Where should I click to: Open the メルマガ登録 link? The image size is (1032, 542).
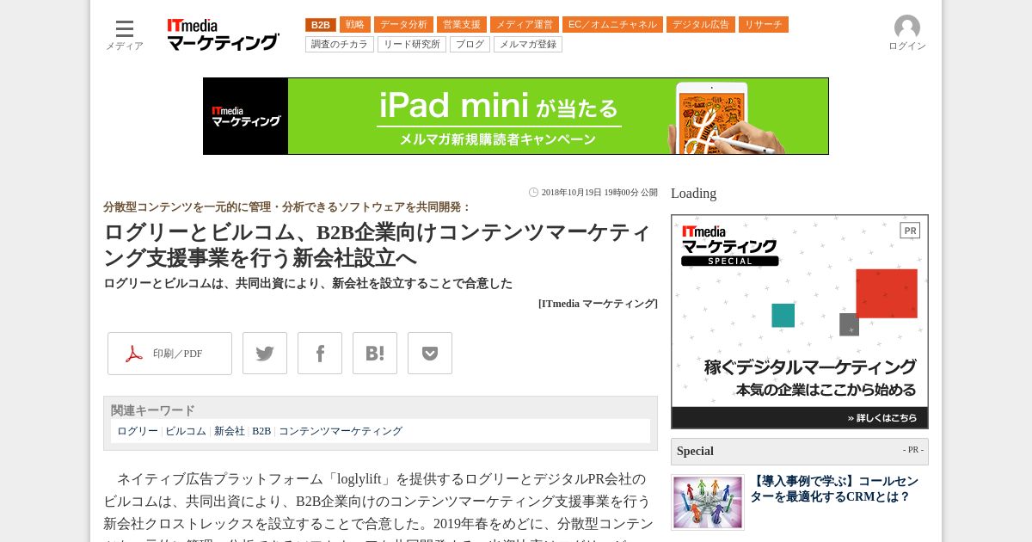point(528,45)
